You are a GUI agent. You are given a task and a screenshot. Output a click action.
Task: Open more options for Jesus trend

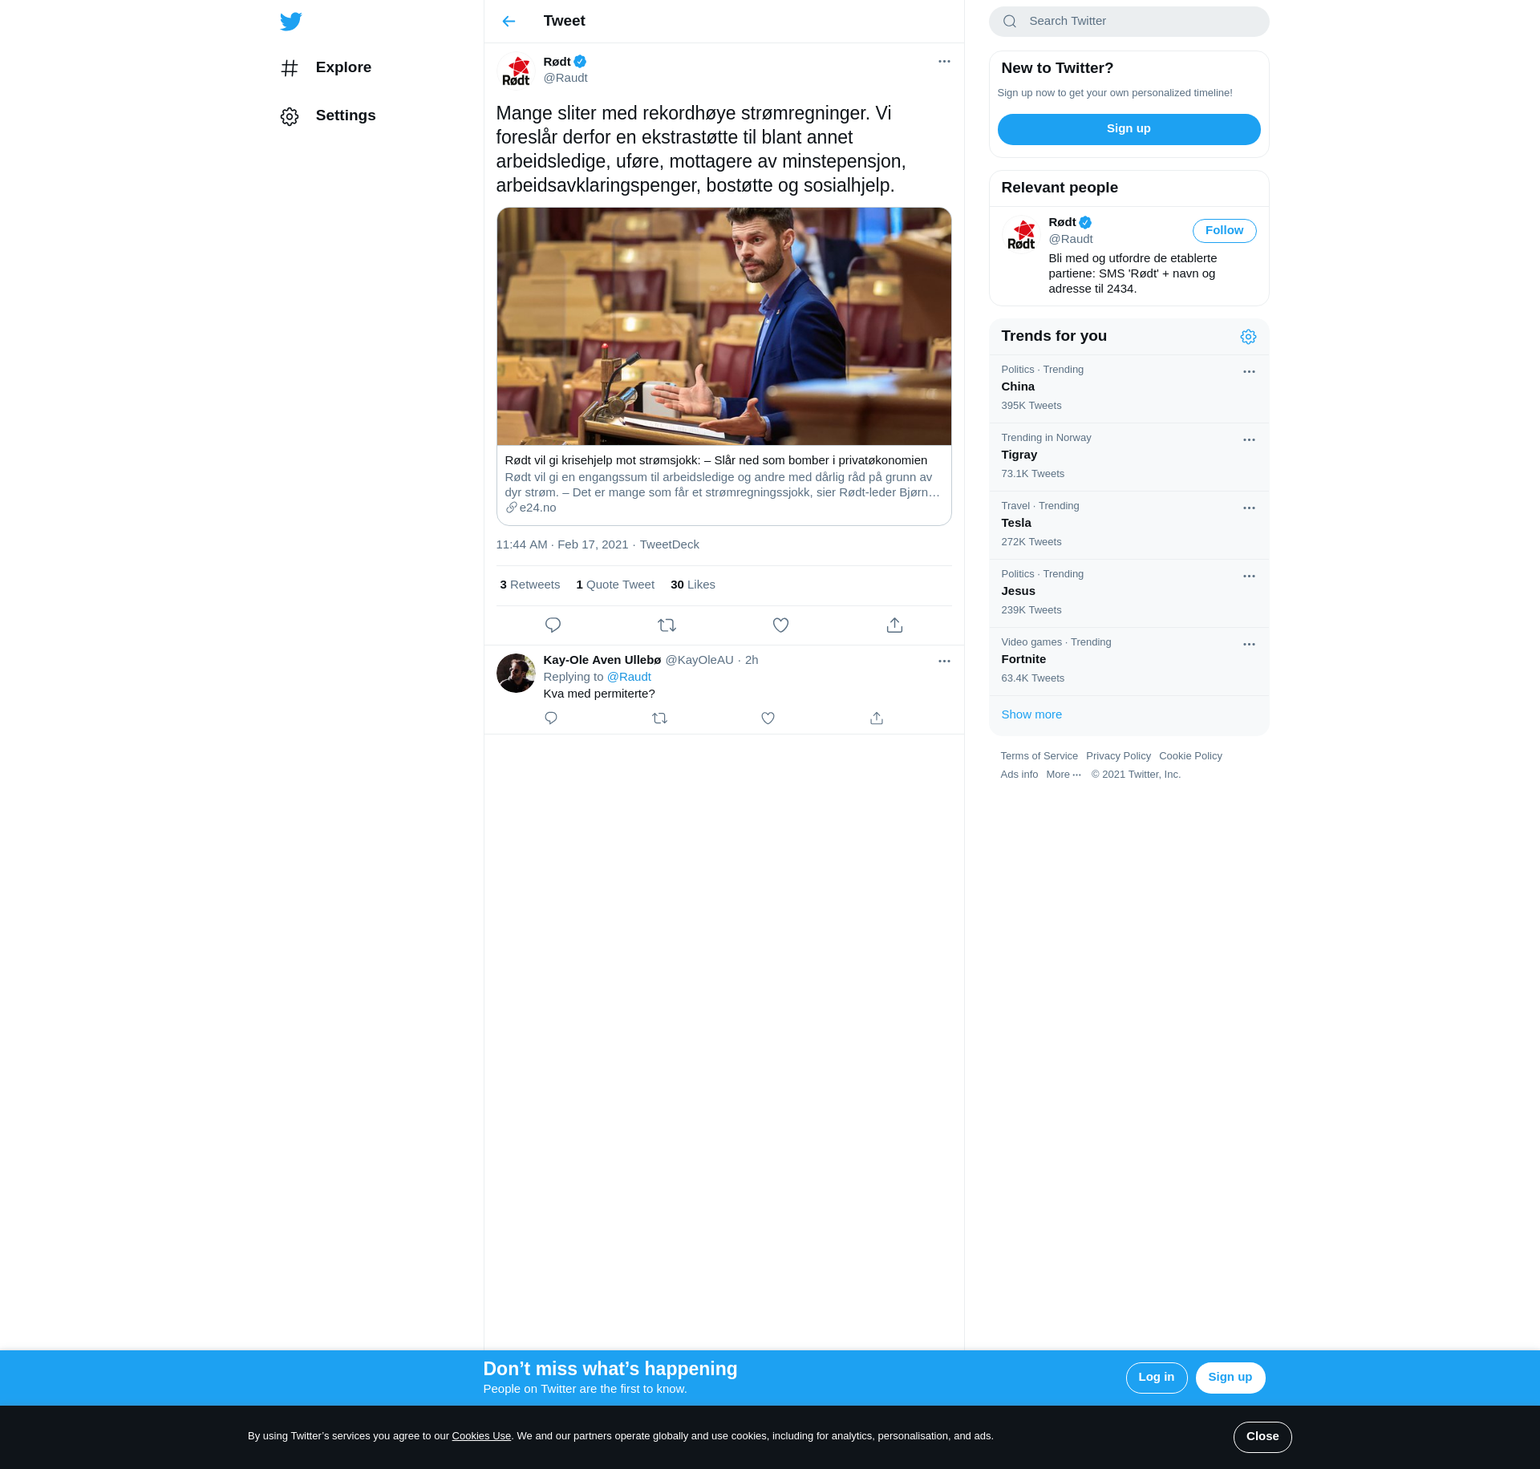(1249, 577)
